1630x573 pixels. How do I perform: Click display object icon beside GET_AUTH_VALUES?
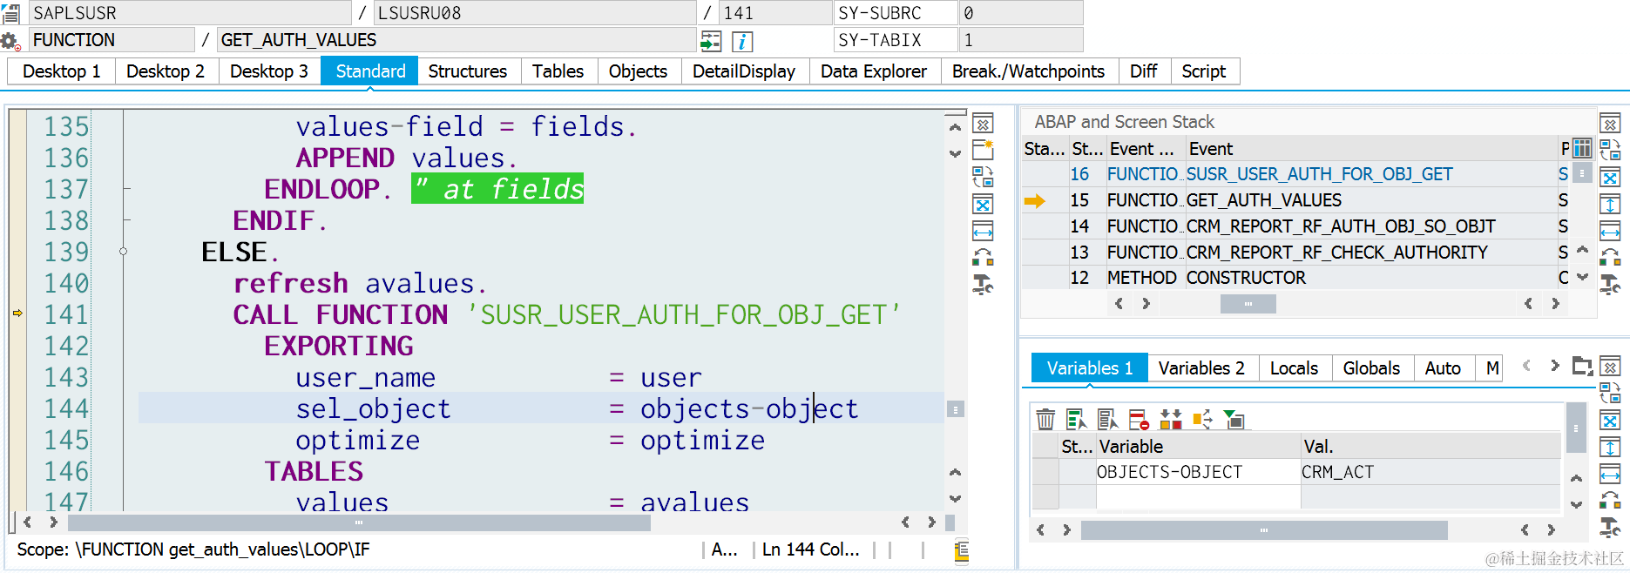point(711,41)
